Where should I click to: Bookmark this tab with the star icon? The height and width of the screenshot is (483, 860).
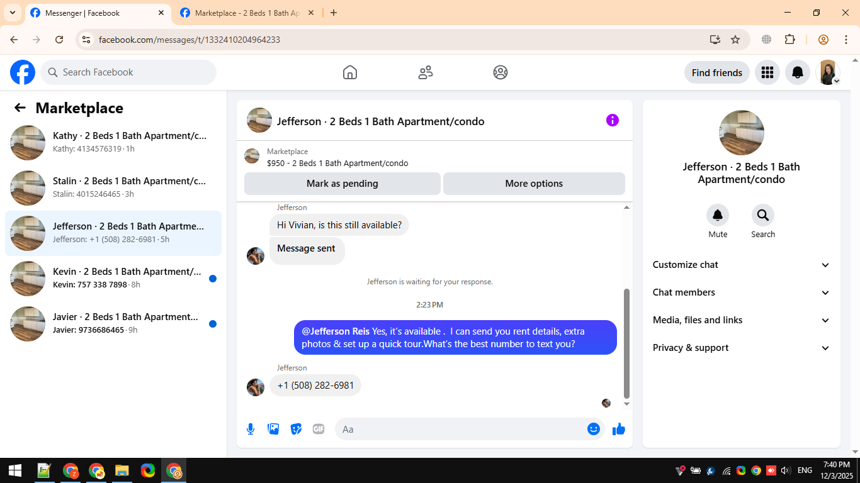tap(735, 40)
